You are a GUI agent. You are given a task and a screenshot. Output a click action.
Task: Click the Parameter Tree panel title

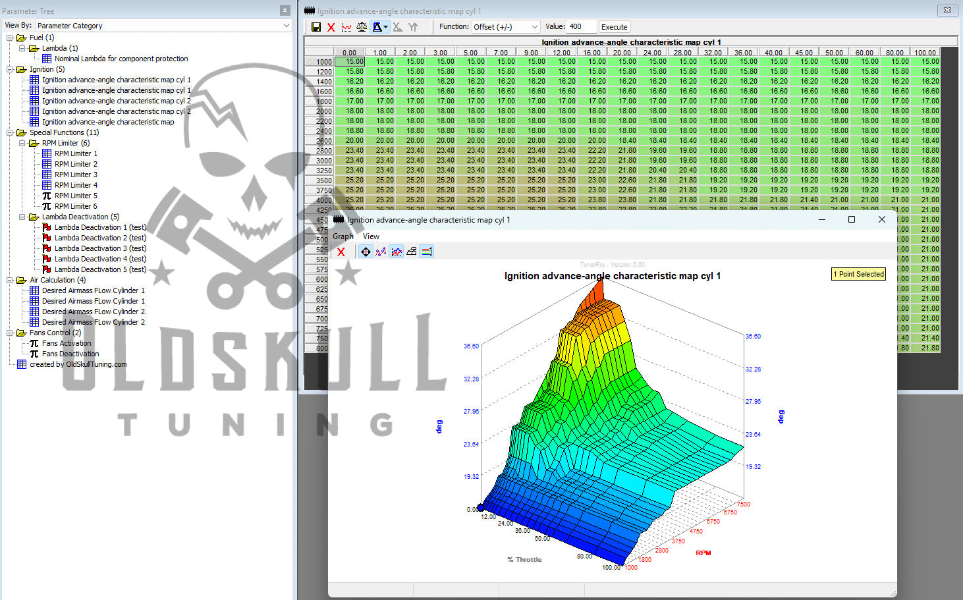tap(28, 11)
